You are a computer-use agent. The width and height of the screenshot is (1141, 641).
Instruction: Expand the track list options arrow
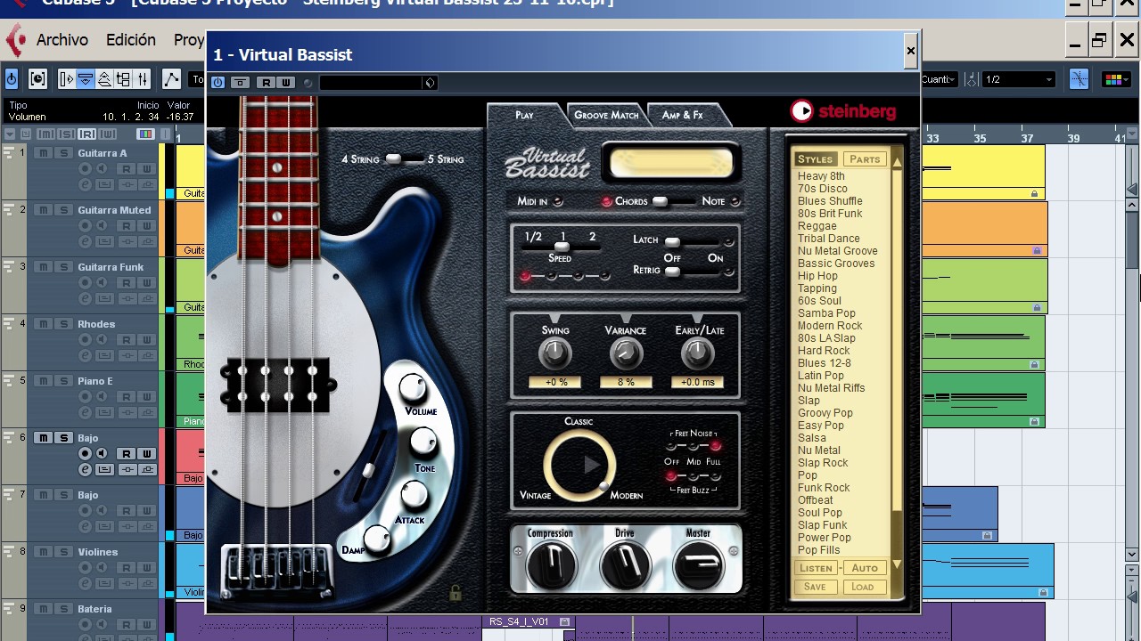click(x=10, y=134)
